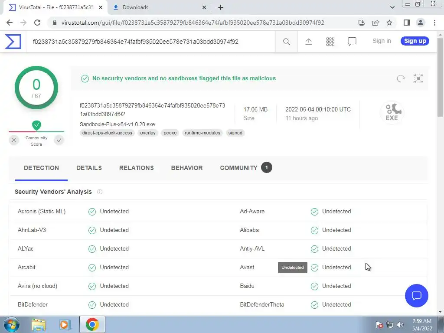Click the Security Vendors' Analysis info icon

tap(100, 192)
